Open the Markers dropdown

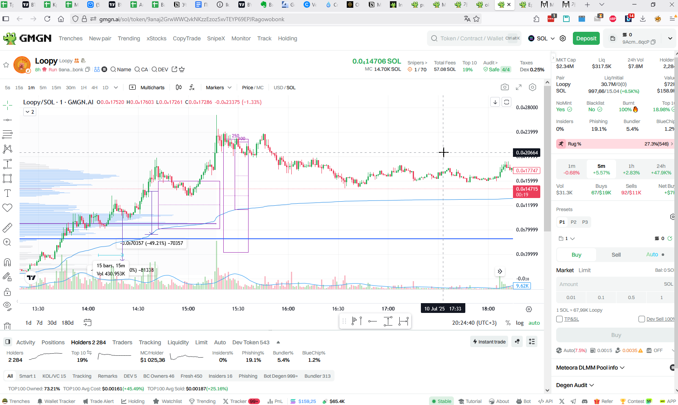[218, 88]
